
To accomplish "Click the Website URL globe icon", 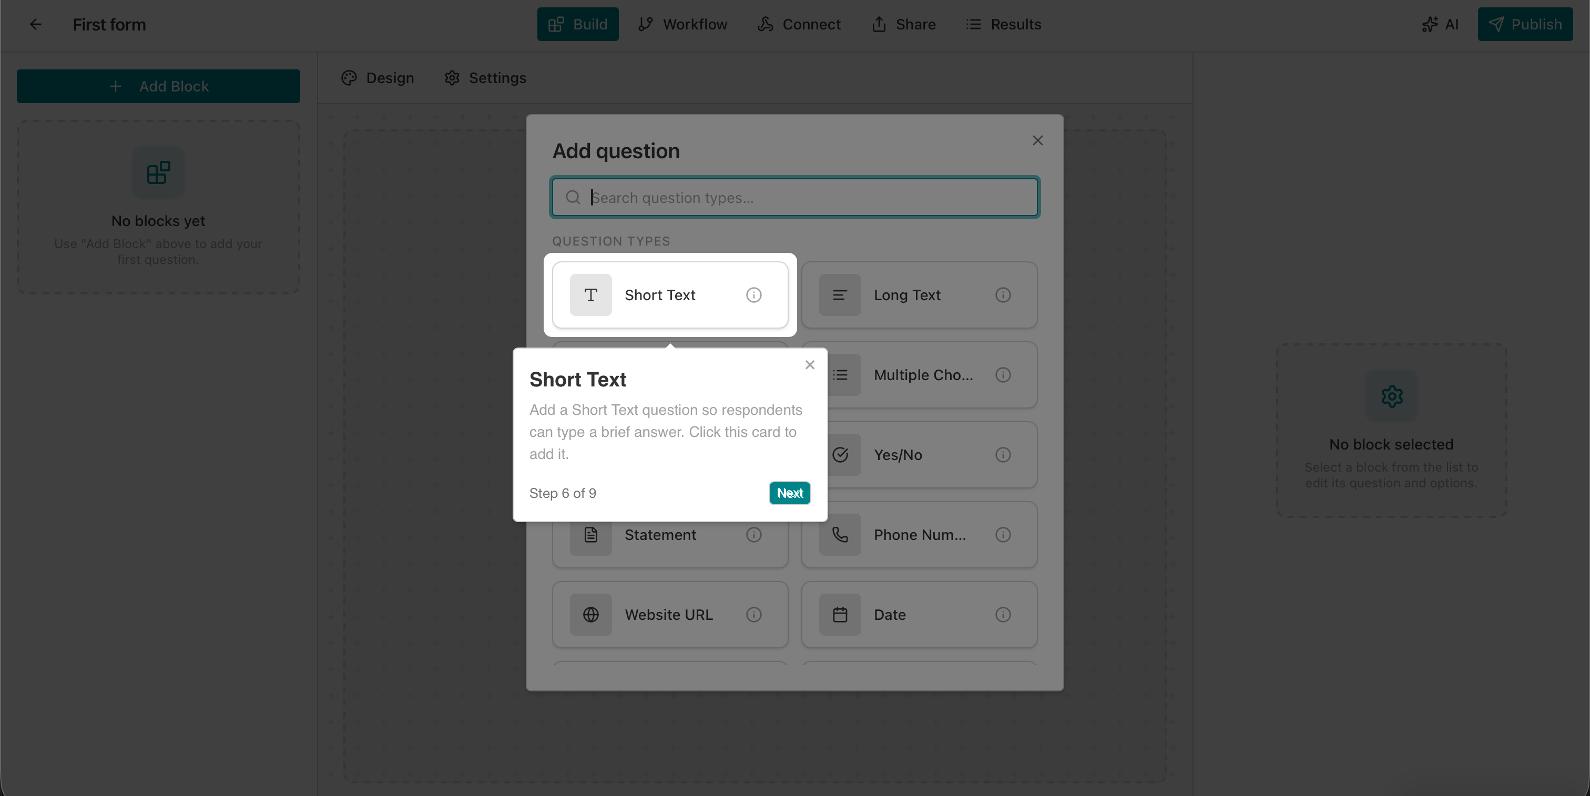I will [590, 615].
